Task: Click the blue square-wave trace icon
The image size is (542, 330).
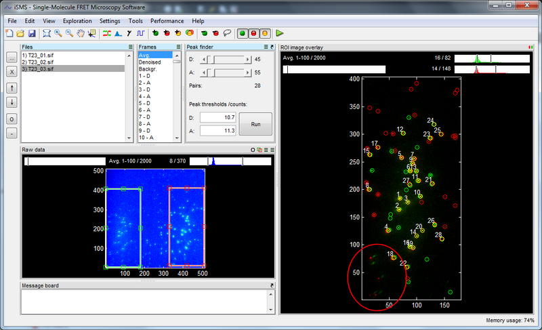Action: pyautogui.click(x=141, y=33)
